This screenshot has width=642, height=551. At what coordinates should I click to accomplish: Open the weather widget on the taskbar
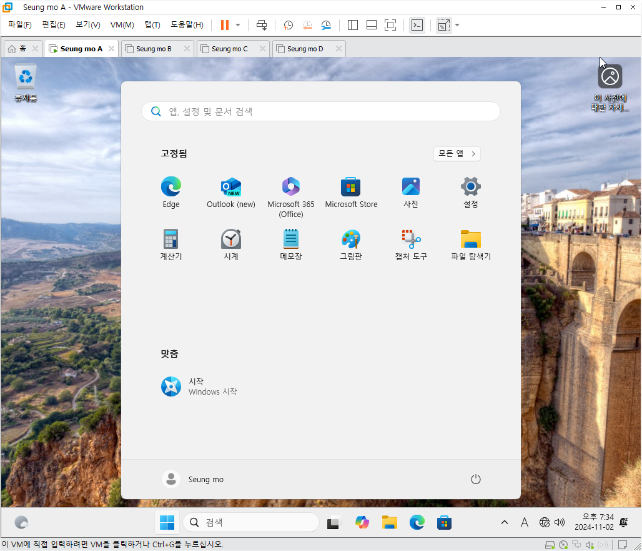click(21, 522)
